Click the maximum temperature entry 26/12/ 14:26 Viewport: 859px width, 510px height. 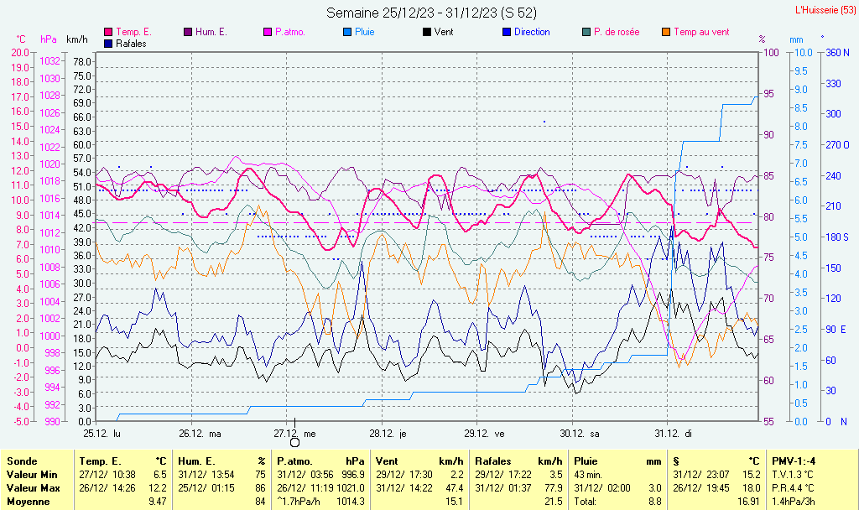107,487
